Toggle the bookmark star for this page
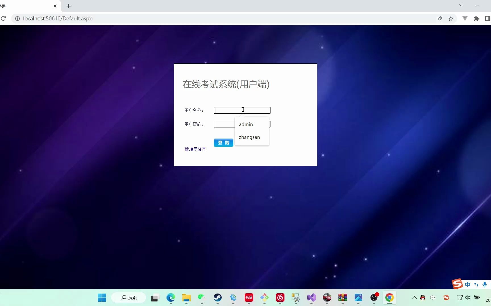 point(451,18)
